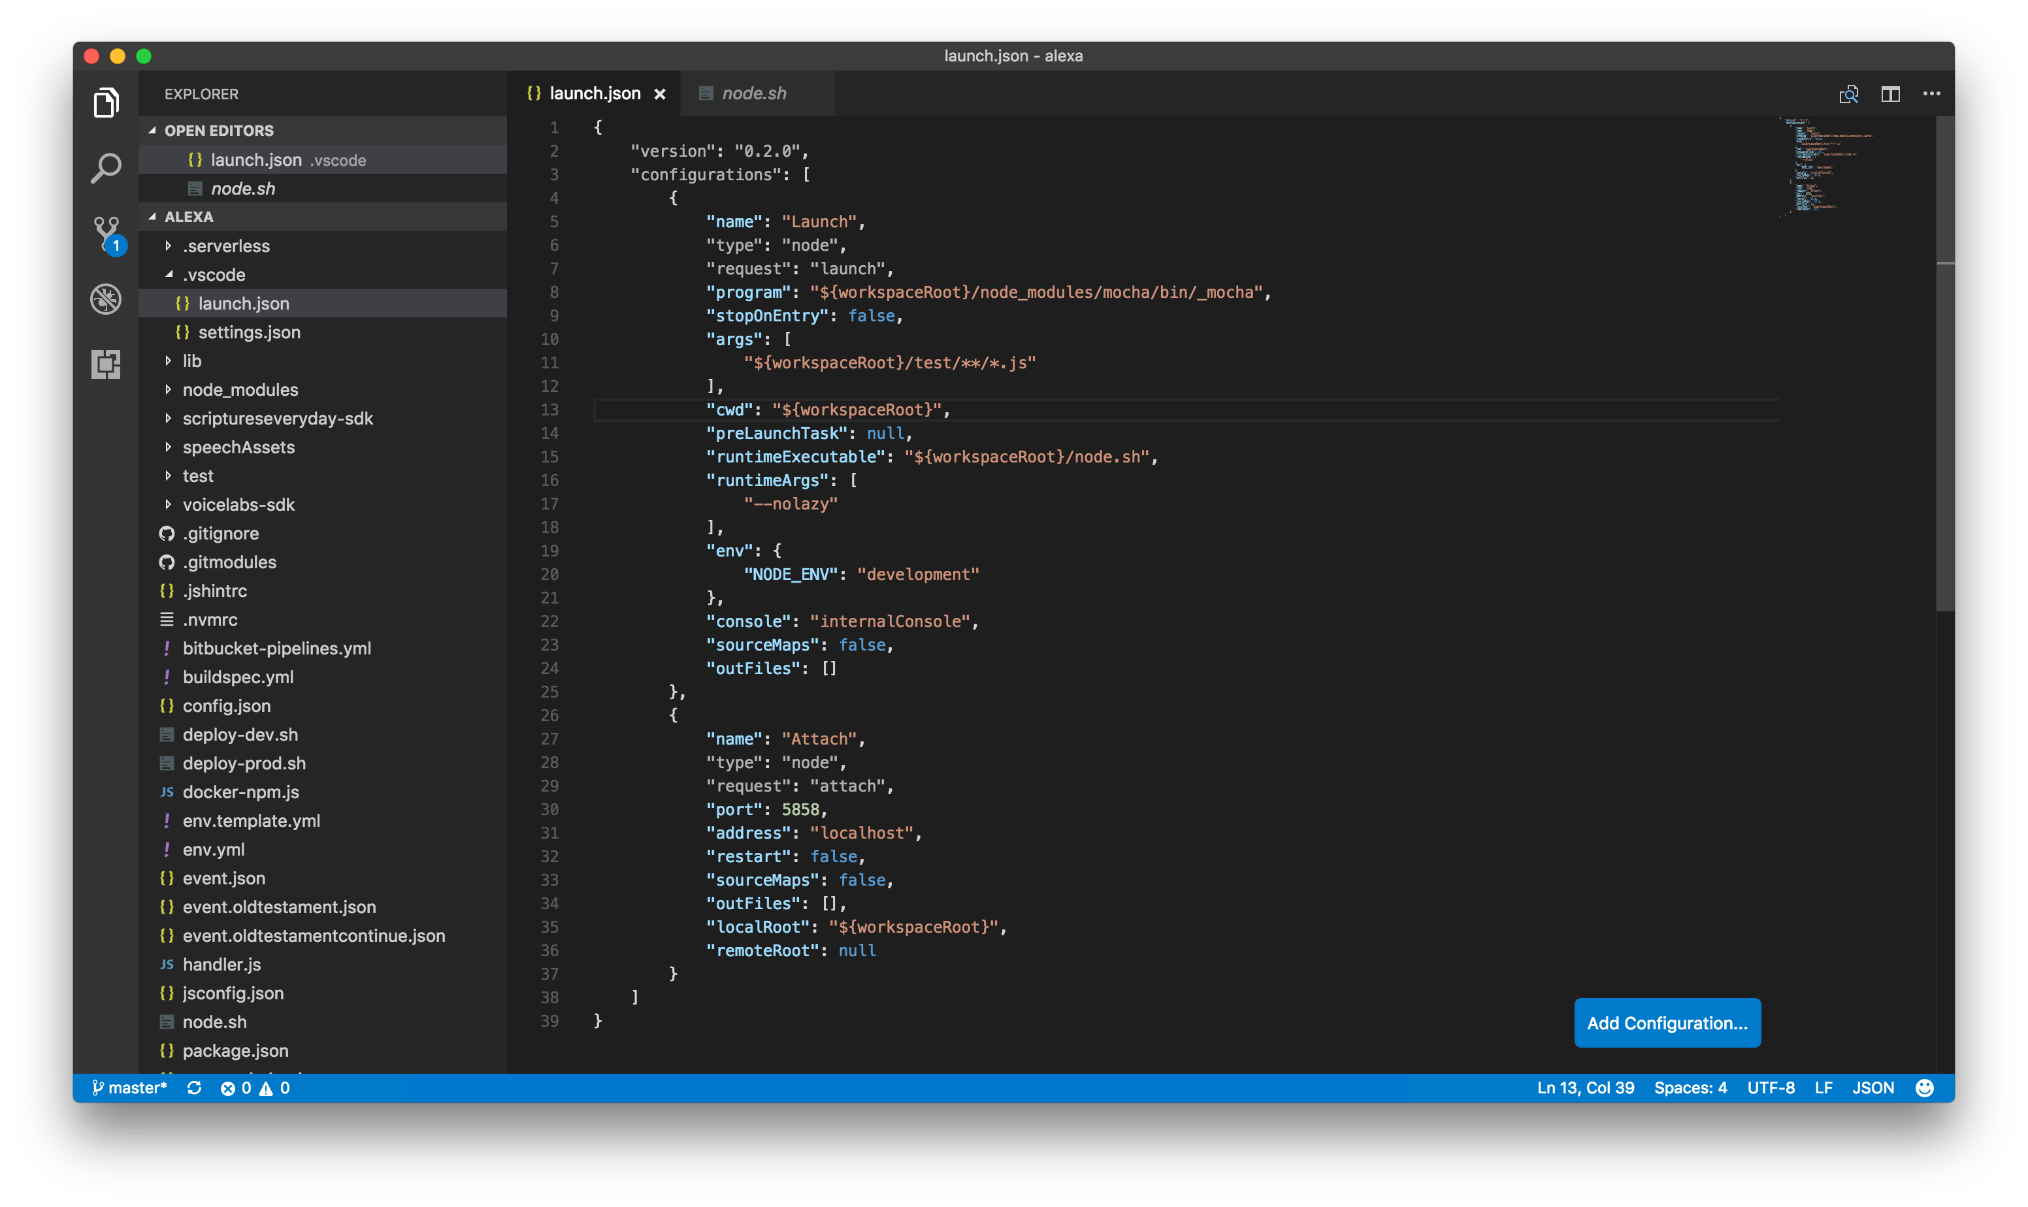Change indentation via Spaces: 4 indicator

tap(1692, 1087)
